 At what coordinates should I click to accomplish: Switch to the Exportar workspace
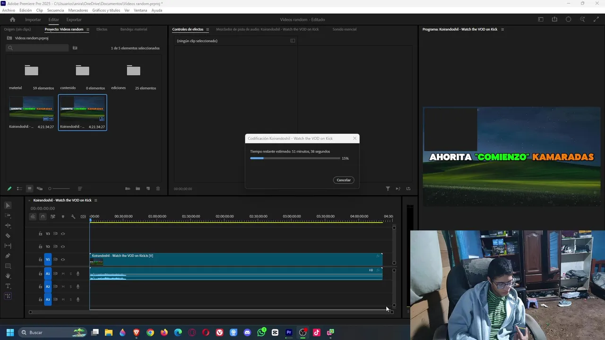click(74, 19)
